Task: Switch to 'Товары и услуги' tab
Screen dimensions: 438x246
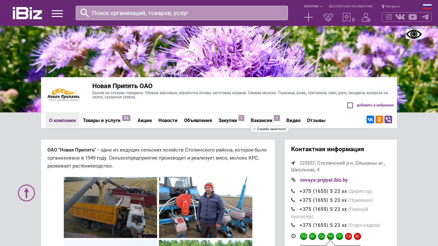Action: pos(102,120)
